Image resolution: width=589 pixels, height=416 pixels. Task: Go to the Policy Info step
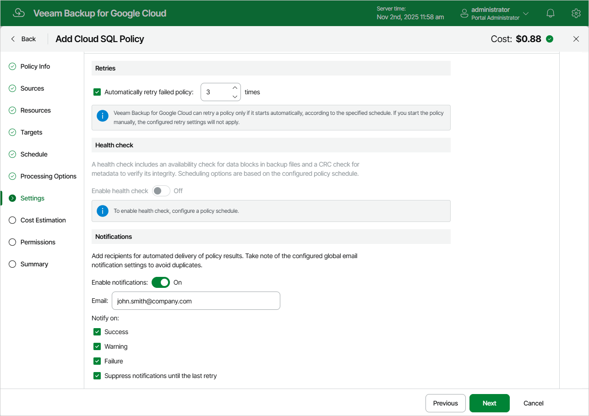tap(35, 66)
